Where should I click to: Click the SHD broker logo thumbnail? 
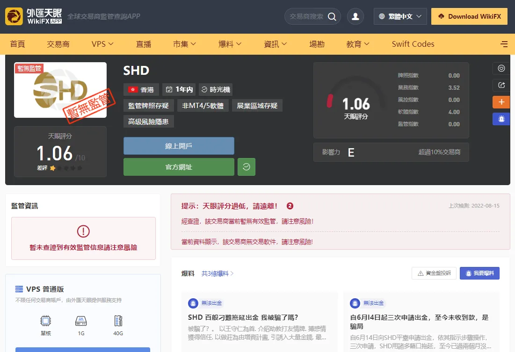pyautogui.click(x=60, y=90)
